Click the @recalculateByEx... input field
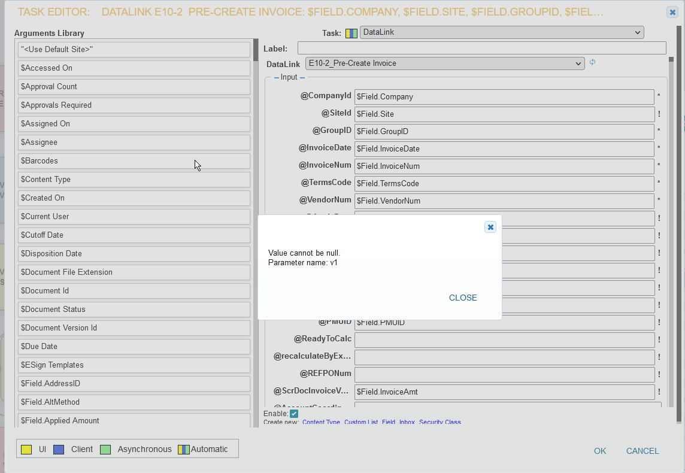This screenshot has width=685, height=473. pyautogui.click(x=504, y=357)
